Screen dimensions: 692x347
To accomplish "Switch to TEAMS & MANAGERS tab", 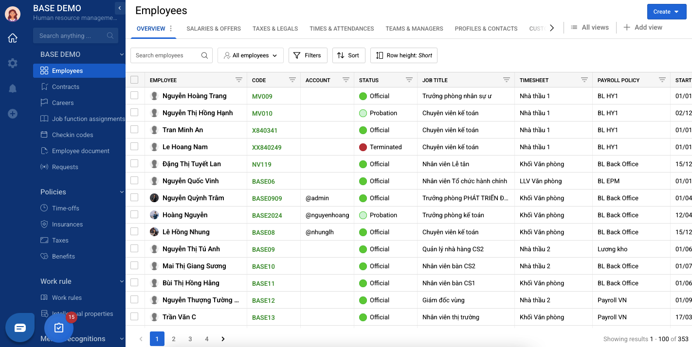I will point(414,29).
